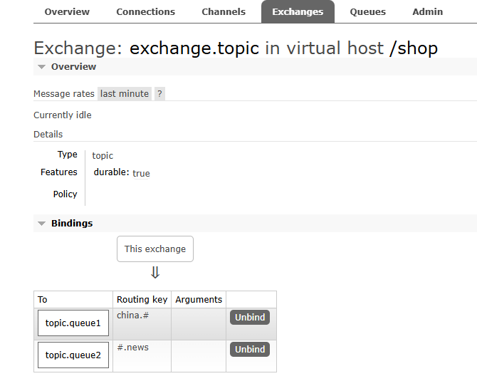Go to the Channels tab
The image size is (477, 386).
coord(224,11)
